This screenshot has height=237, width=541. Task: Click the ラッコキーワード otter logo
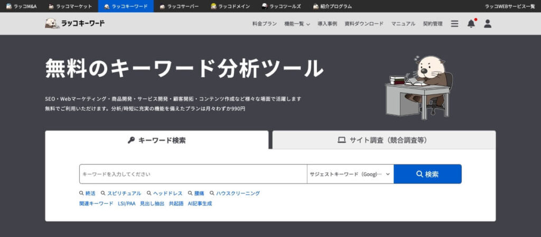coord(74,23)
